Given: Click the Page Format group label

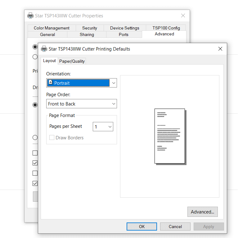Looking at the screenshot, I should (x=62, y=115).
